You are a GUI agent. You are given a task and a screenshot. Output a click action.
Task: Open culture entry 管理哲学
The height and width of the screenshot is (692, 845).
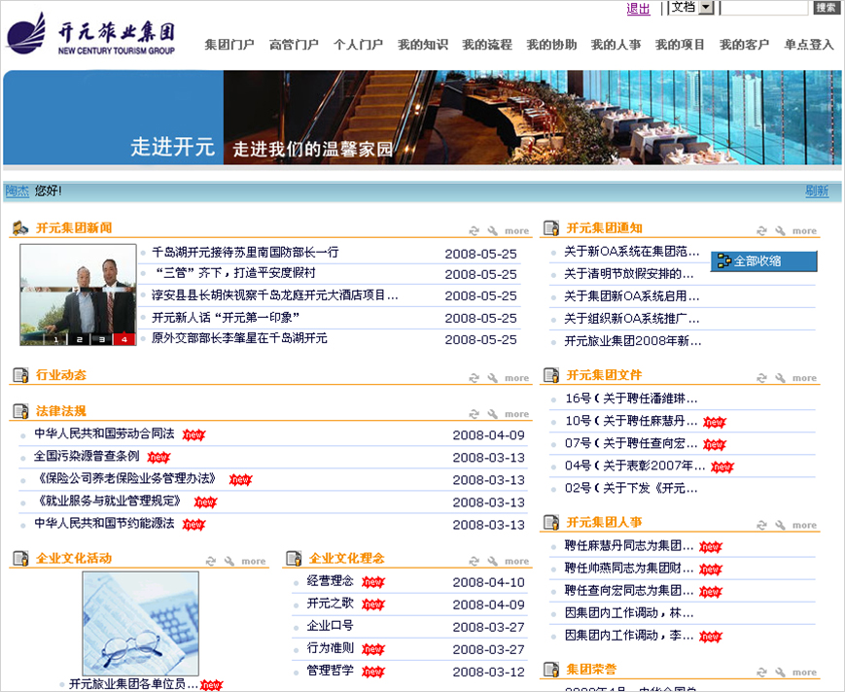(x=331, y=671)
